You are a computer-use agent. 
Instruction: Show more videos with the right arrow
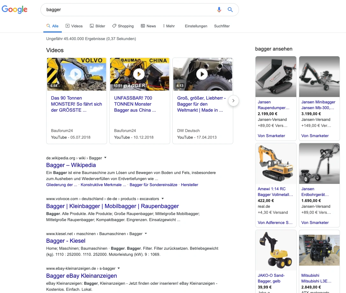point(234,101)
